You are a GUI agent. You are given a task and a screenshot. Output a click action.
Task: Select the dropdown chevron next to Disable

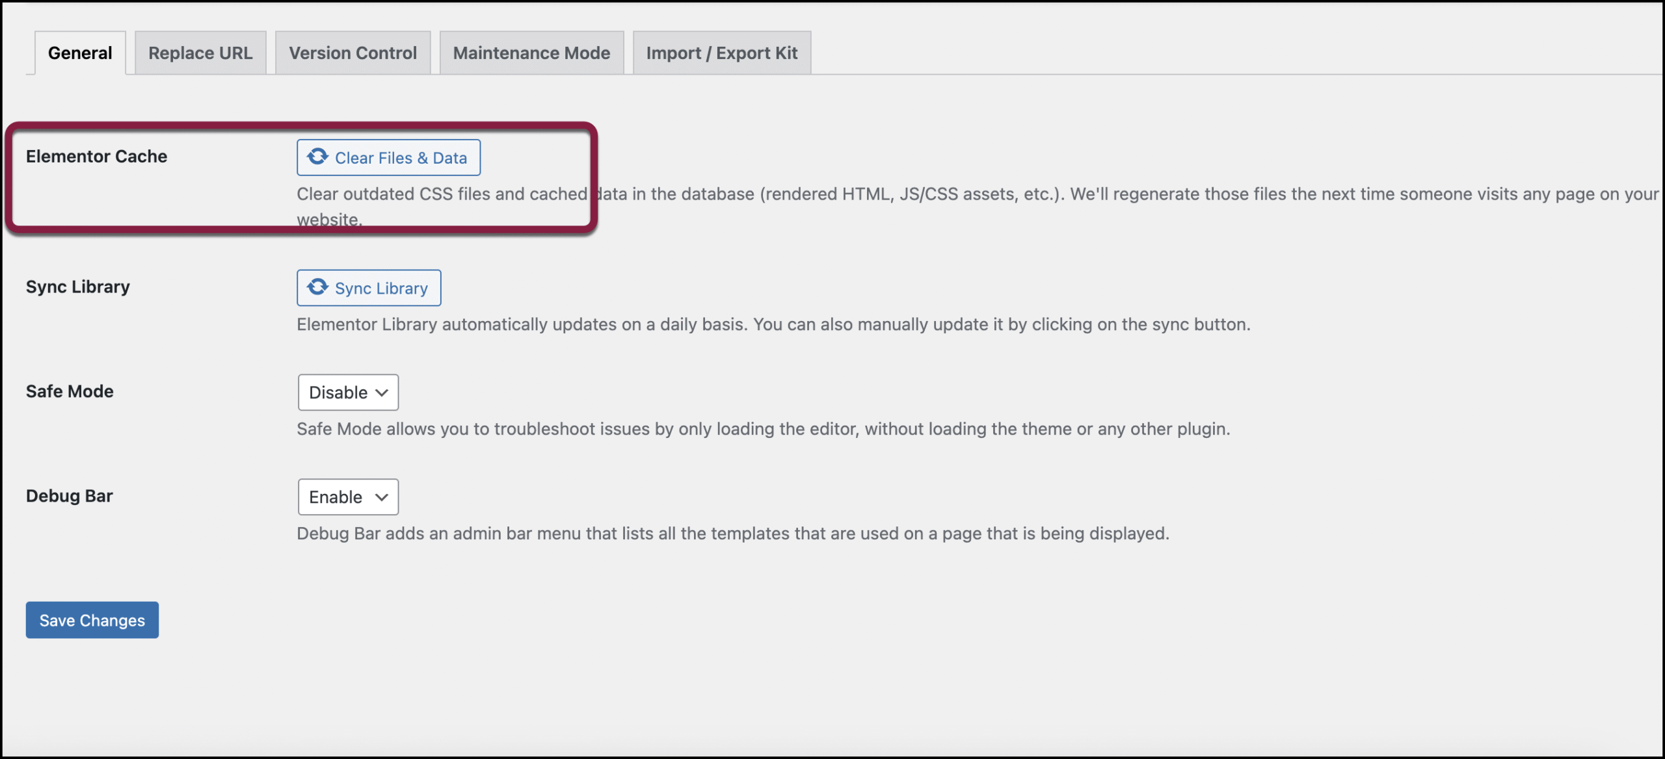[x=383, y=392]
